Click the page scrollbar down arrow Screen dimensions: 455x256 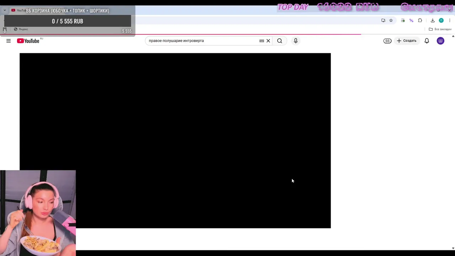coord(453,248)
